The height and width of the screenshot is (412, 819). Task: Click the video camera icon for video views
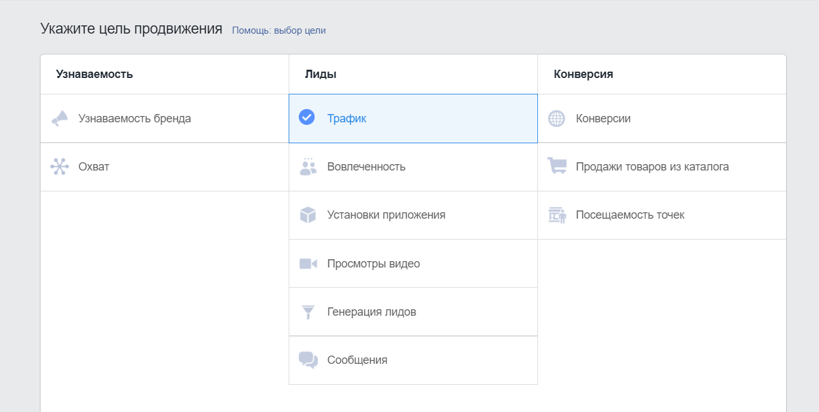tap(308, 264)
